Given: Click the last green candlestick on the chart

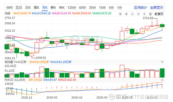Looking at the screenshot, I should pyautogui.click(x=162, y=25).
